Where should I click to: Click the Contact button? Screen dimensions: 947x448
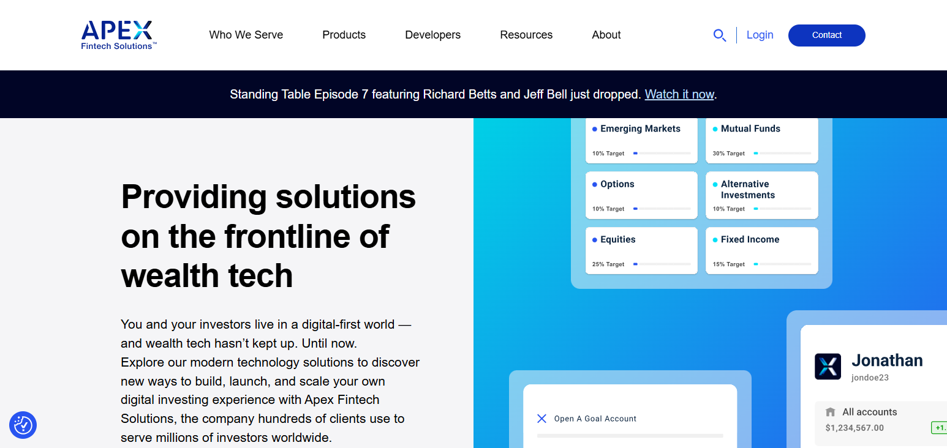point(827,35)
